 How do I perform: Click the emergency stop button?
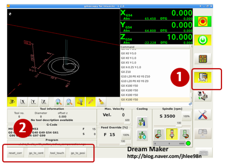pyautogui.click(x=202, y=22)
